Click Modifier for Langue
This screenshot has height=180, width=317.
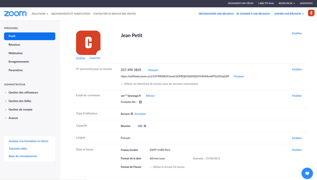pos(297,138)
